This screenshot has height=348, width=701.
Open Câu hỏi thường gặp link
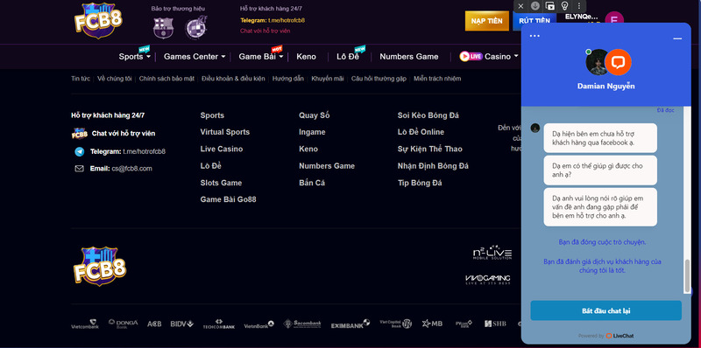[379, 79]
